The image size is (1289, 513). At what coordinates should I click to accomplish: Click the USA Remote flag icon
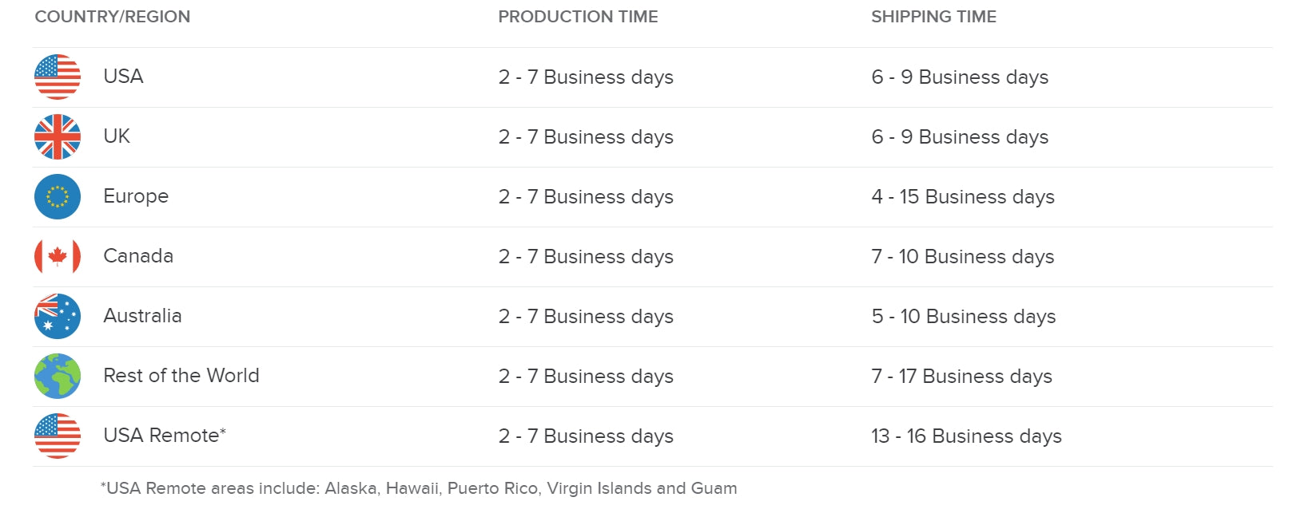point(58,436)
